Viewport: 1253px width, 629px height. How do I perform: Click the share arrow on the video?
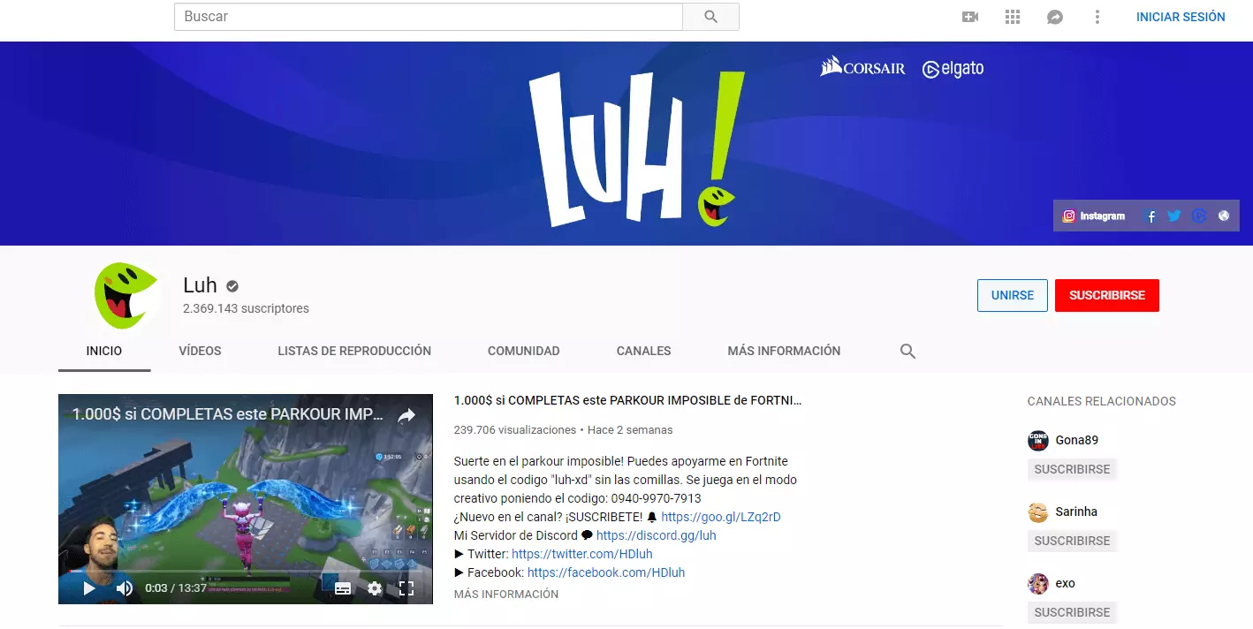[x=406, y=415]
